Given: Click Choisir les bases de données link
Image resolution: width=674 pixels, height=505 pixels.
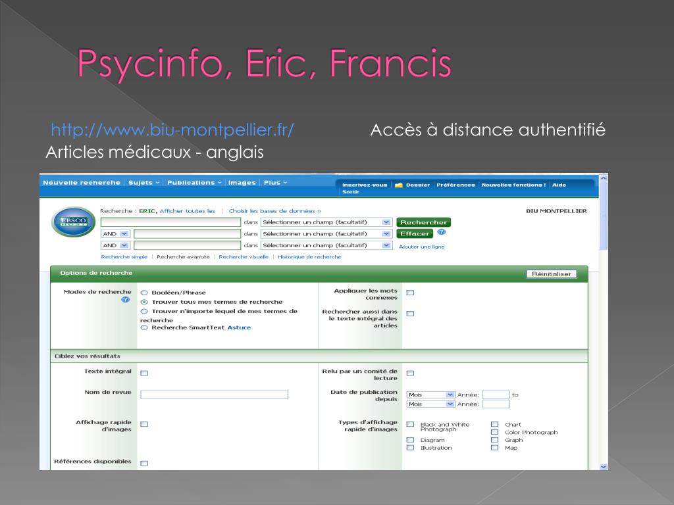Looking at the screenshot, I should point(275,211).
